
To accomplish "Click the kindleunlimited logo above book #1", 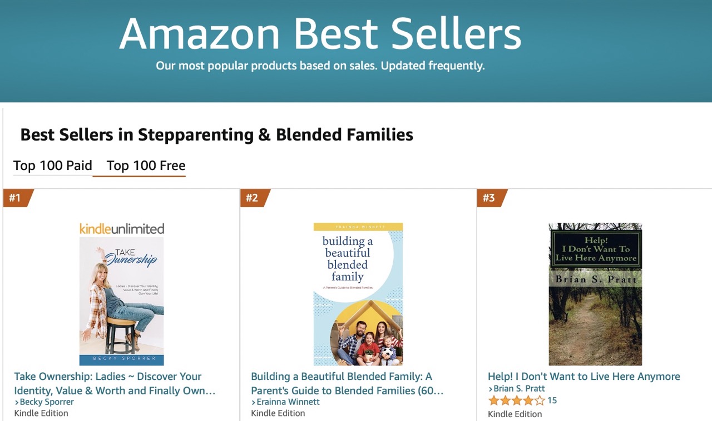I will [122, 228].
